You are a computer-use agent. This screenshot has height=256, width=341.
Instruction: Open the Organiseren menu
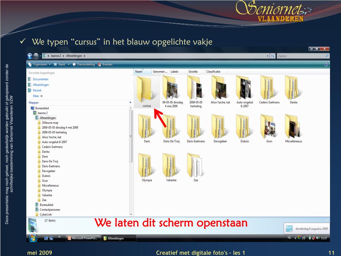39,65
